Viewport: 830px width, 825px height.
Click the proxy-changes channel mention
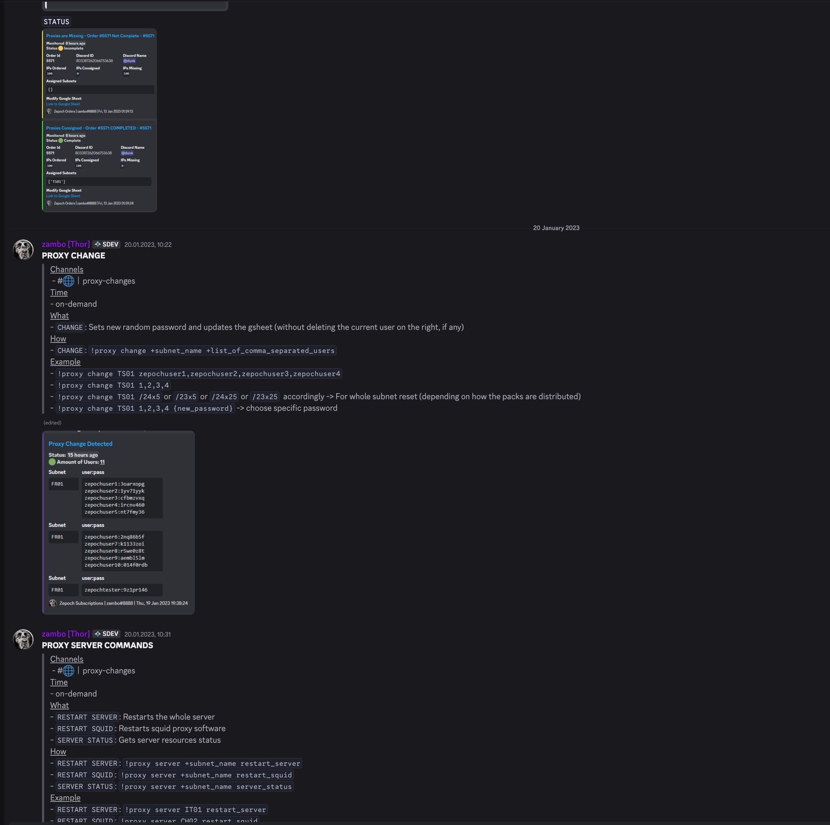109,281
